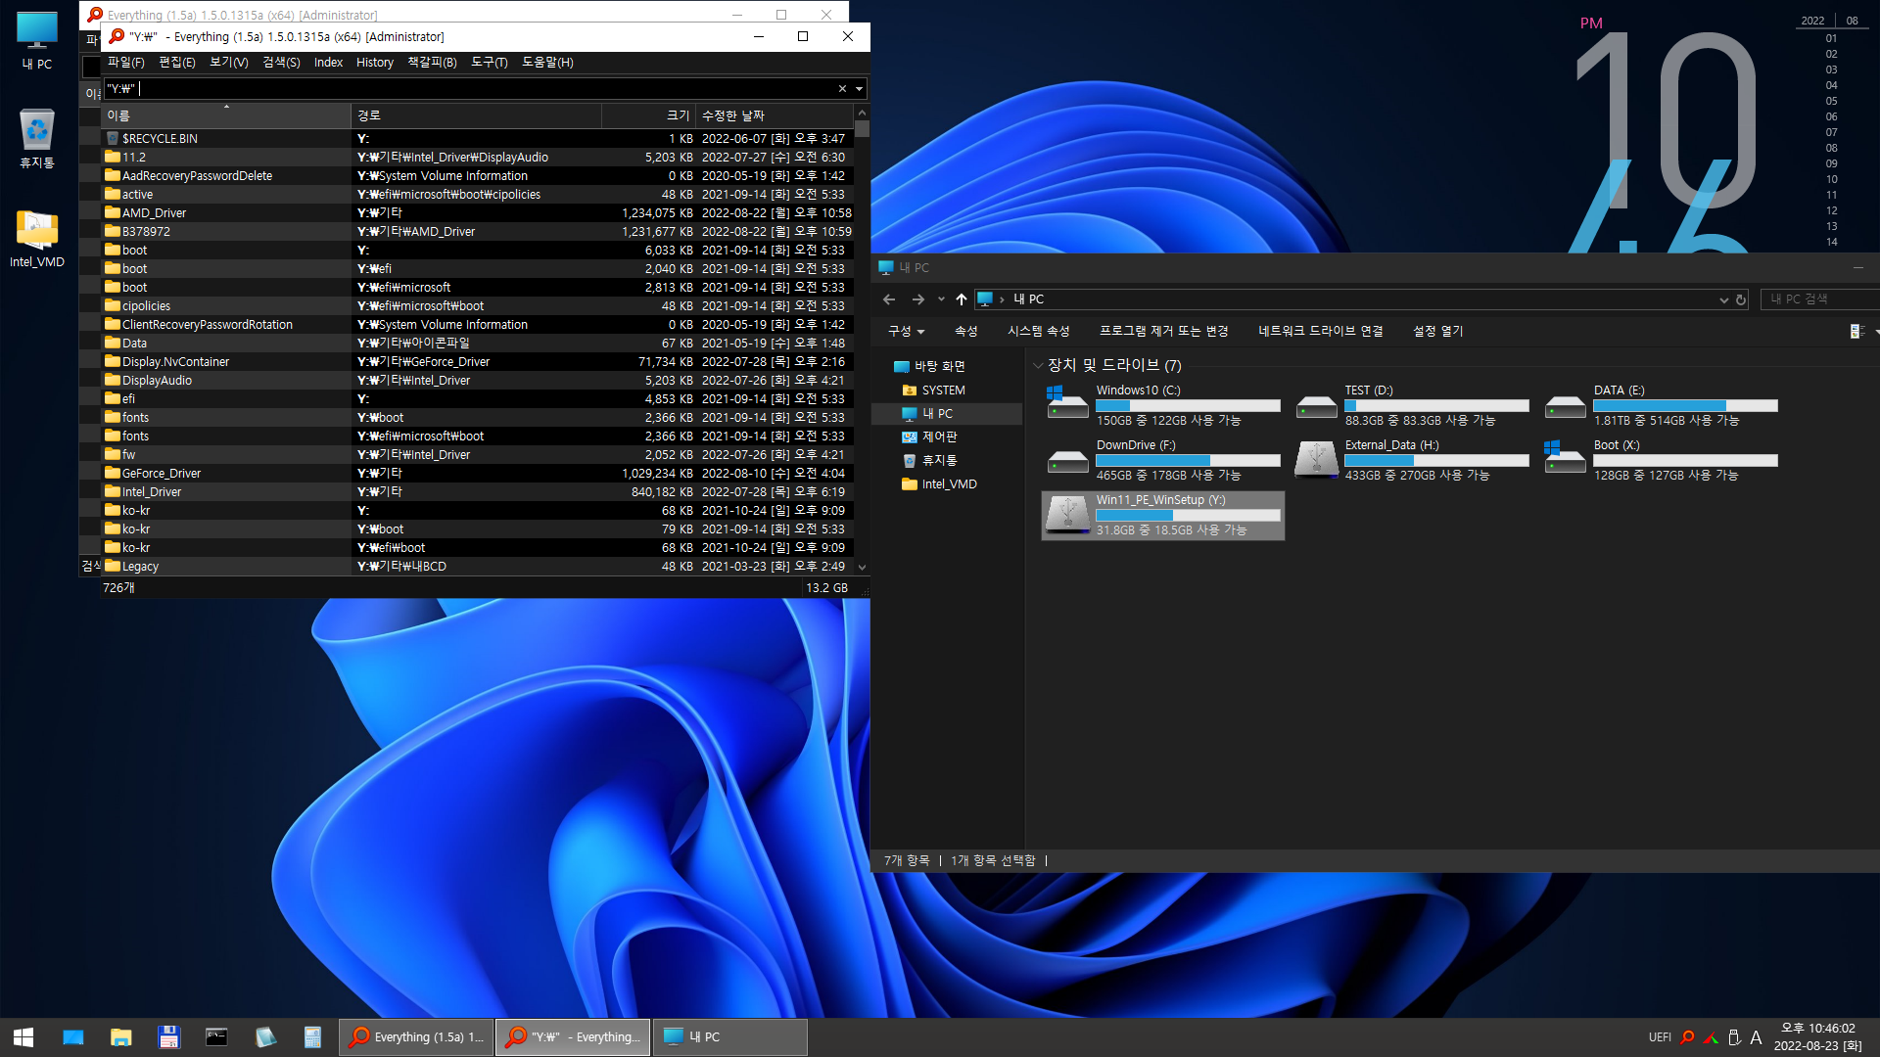Screen dimensions: 1880x1057
Task: Open the command prompt taskbar icon
Action: (x=216, y=1037)
